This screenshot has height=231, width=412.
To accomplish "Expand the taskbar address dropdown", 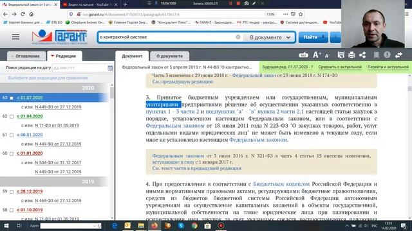I will 95,226.
